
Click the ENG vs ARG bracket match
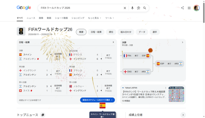click(137, 72)
